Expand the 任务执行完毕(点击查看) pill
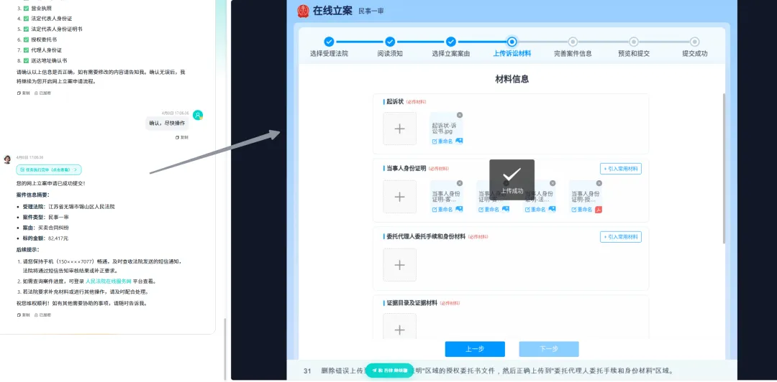The height and width of the screenshot is (382, 777). [x=49, y=169]
